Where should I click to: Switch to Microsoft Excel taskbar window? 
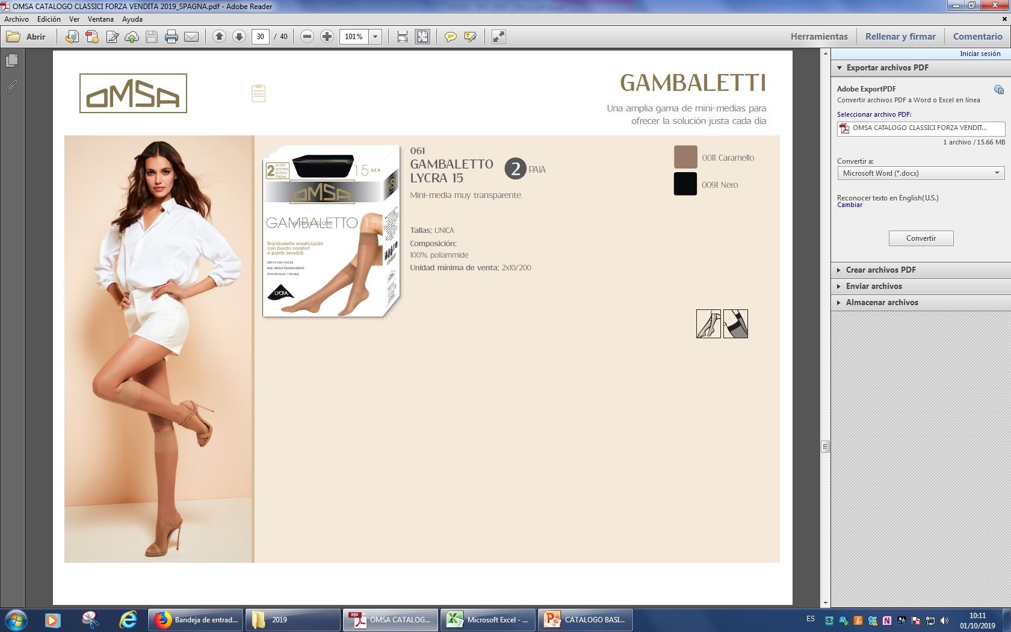point(488,619)
